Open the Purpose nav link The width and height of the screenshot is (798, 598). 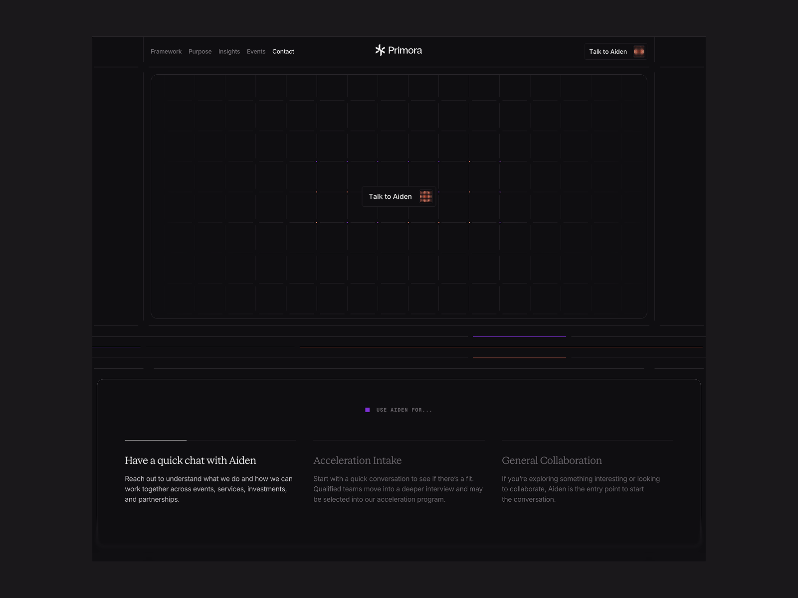tap(200, 52)
